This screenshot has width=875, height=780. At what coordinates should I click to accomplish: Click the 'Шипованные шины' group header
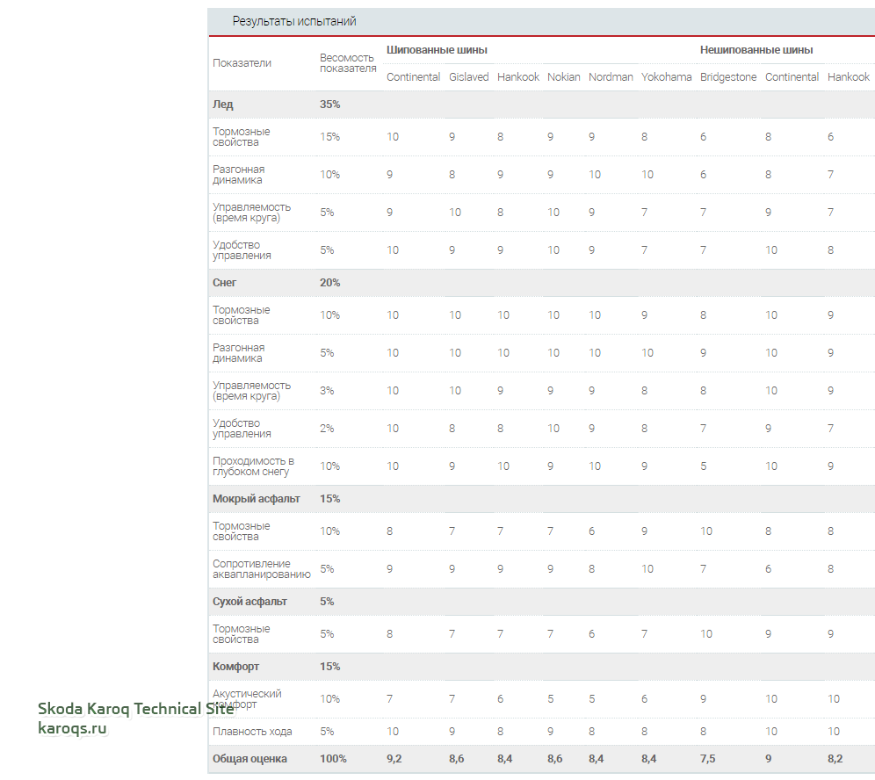(437, 50)
